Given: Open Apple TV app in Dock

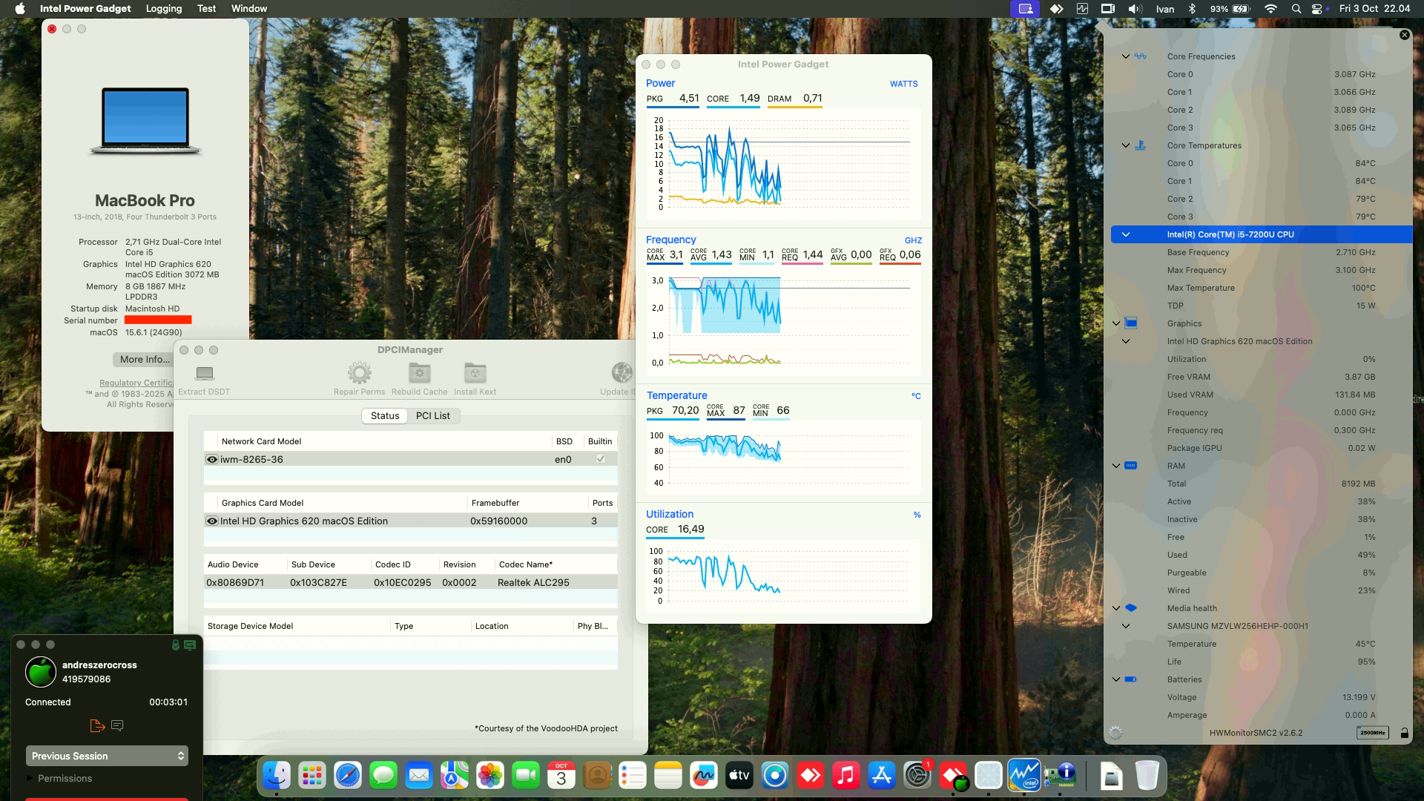Looking at the screenshot, I should [739, 776].
